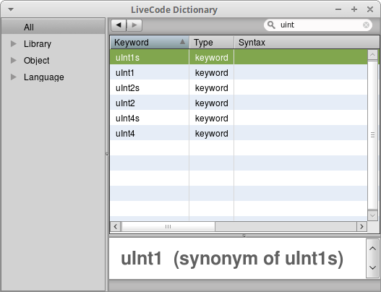Select the uInt2s keyword row

point(239,87)
